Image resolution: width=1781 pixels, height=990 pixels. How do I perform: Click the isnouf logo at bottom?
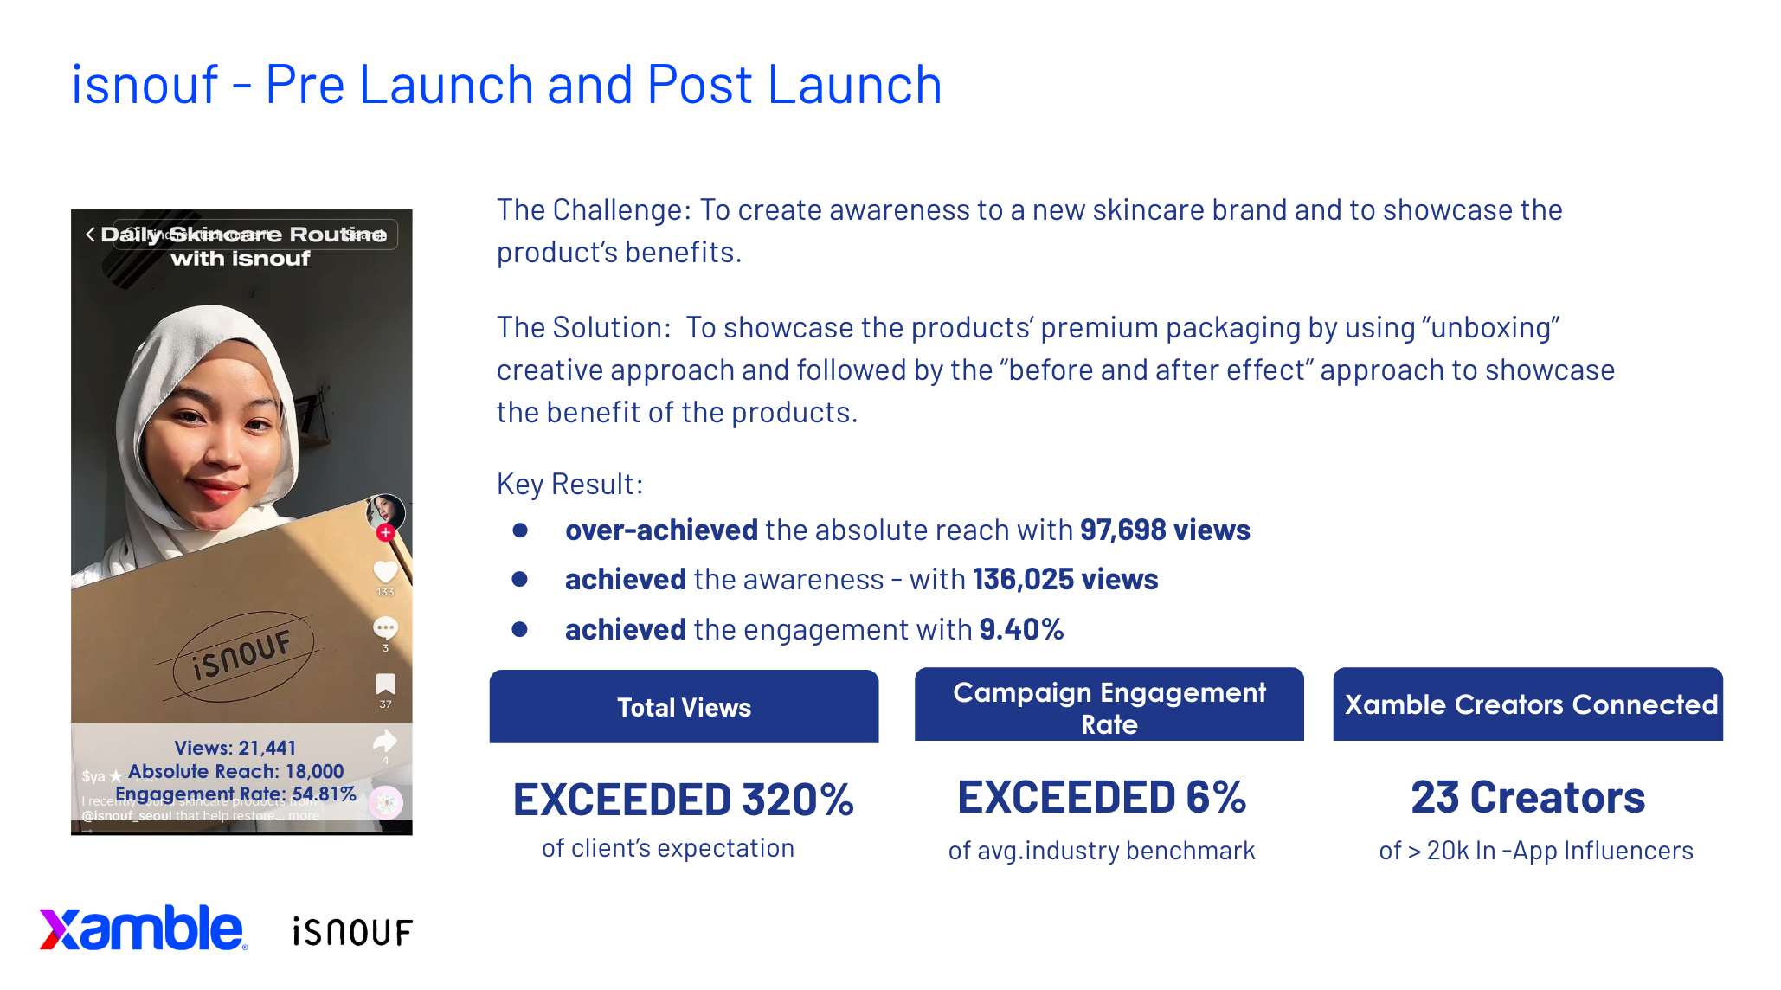(353, 932)
